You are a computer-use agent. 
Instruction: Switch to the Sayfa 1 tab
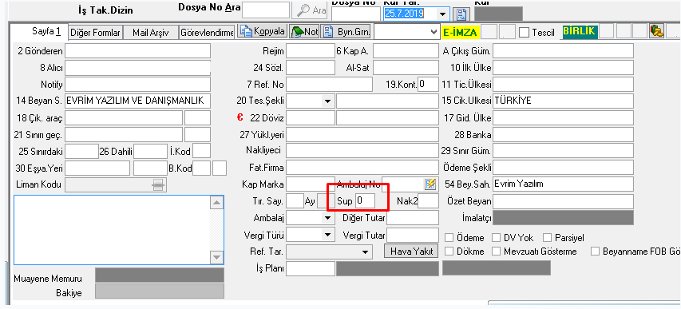38,31
